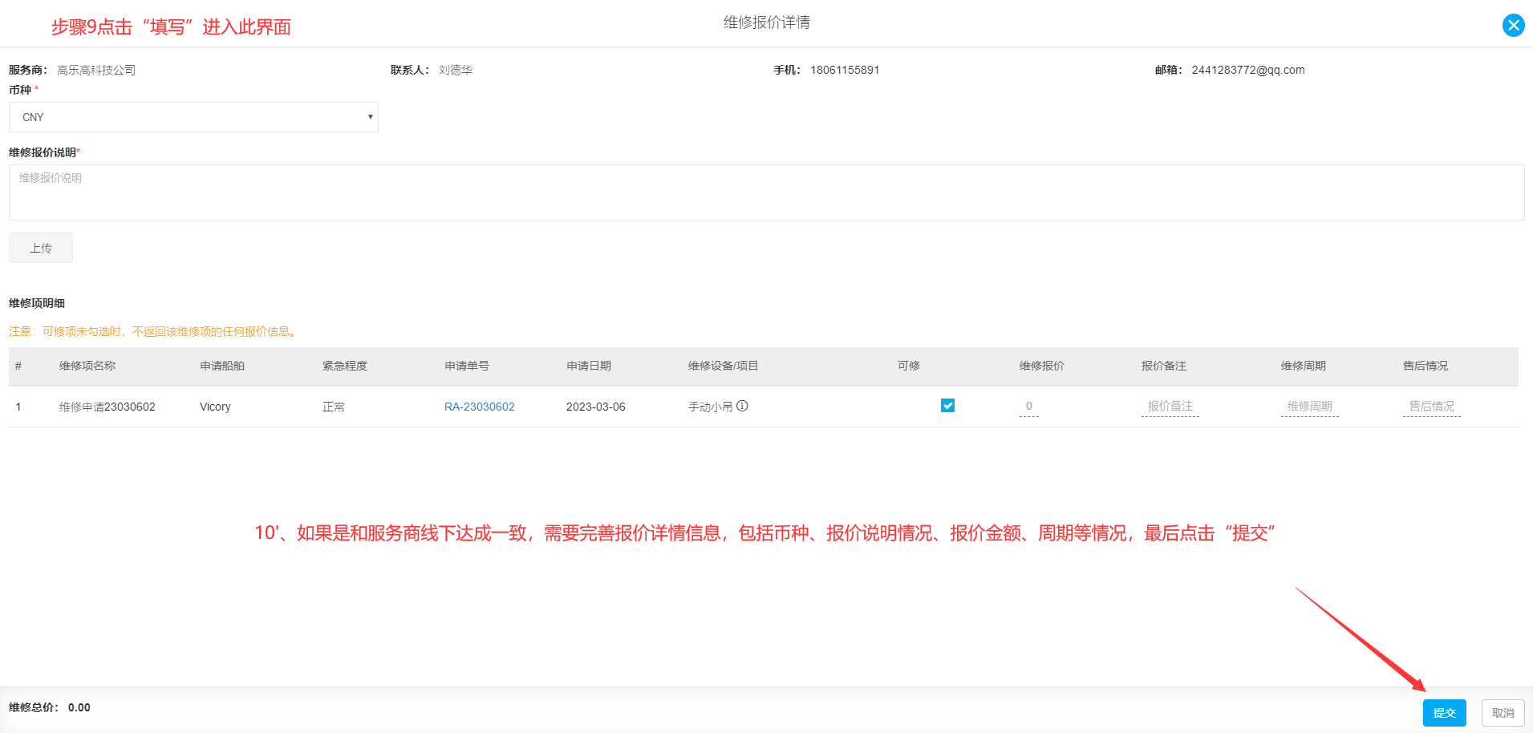Click the 维修周期 column header

(1304, 366)
